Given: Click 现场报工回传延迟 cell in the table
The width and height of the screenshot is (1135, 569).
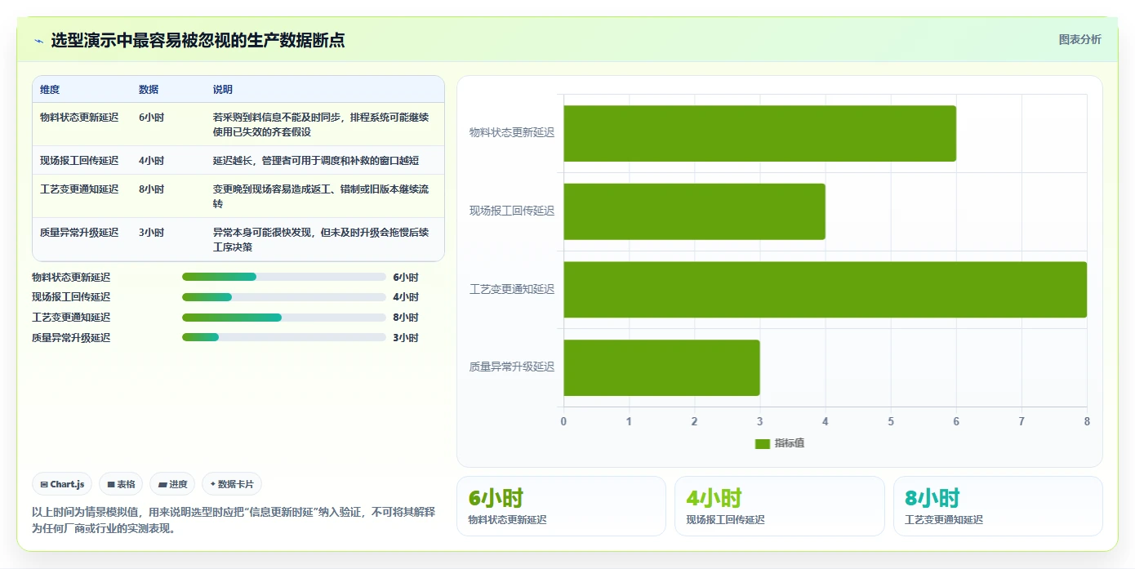Looking at the screenshot, I should pos(79,161).
